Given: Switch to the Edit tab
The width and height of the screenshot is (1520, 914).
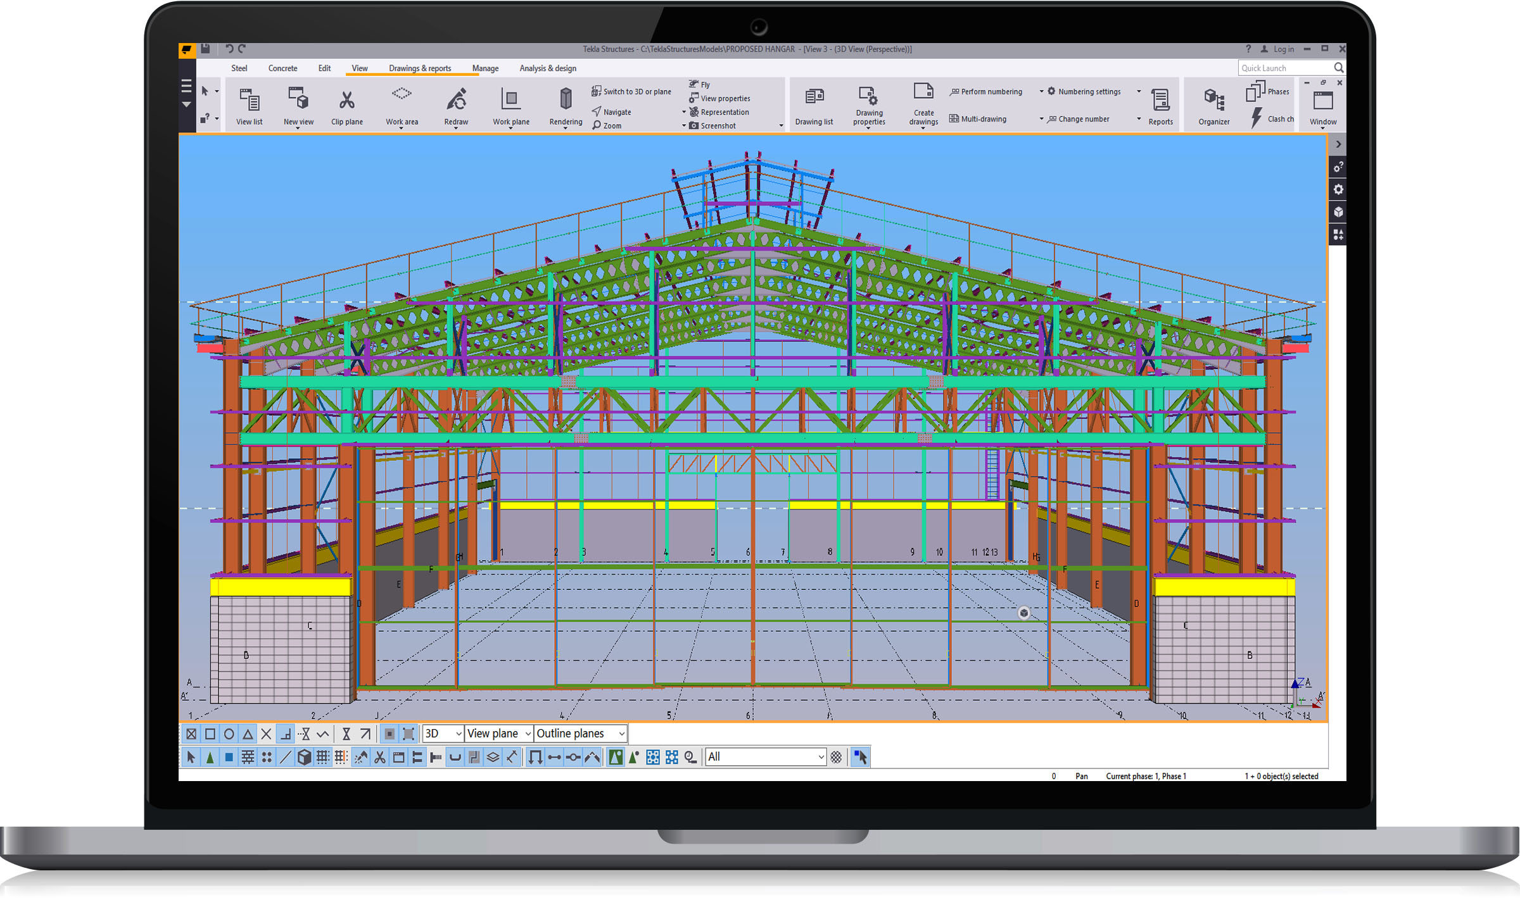Looking at the screenshot, I should click(x=324, y=68).
